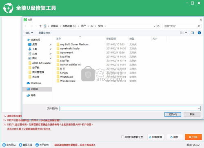204x148 pixels.
Task: Click 本地磁盘 (C:) segment in address breadcrumb
Action: click(69, 26)
